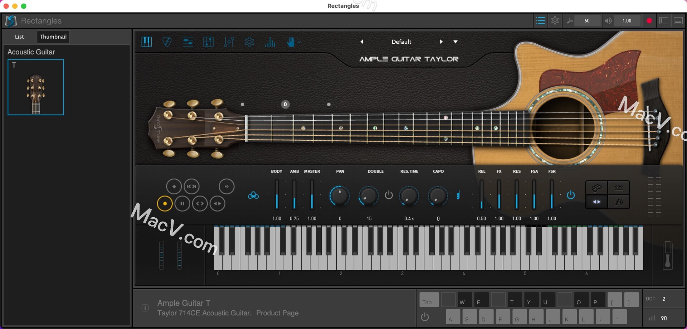The width and height of the screenshot is (687, 329).
Task: Adjust the MASTER slider
Action: [312, 195]
